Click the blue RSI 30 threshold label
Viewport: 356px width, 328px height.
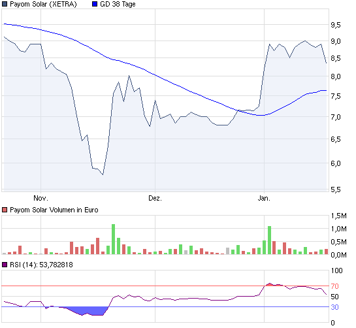[x=334, y=307]
